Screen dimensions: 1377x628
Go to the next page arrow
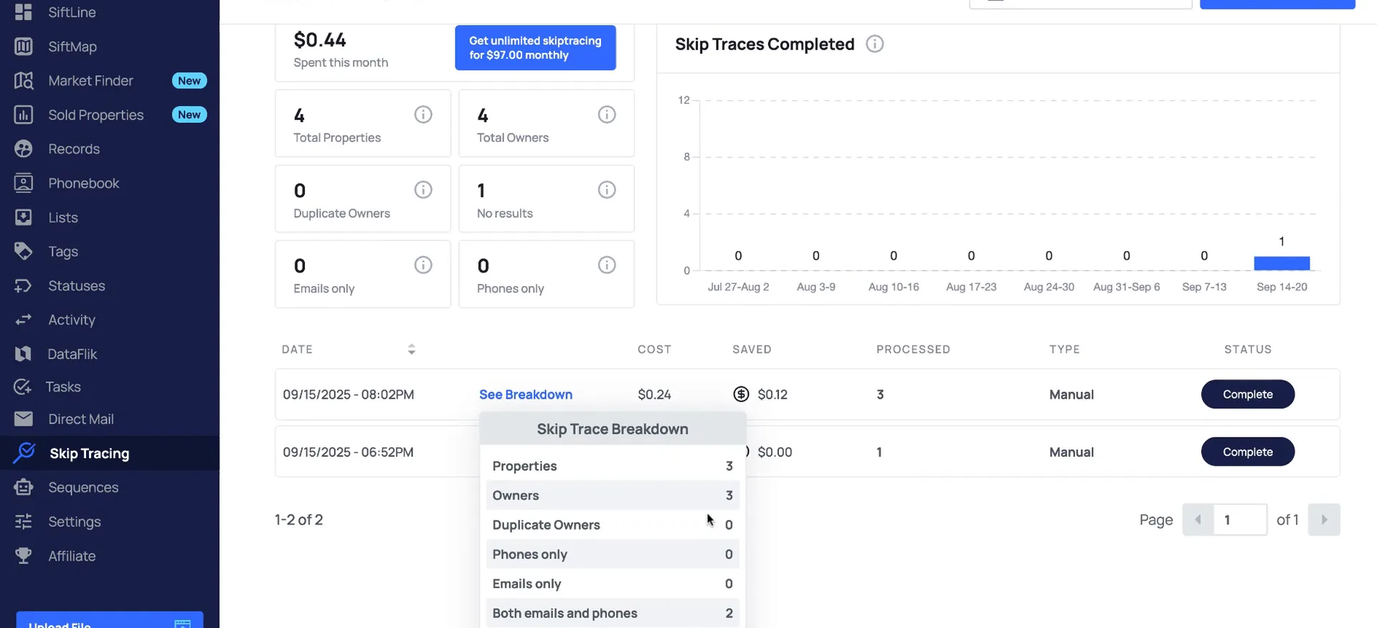(1324, 520)
